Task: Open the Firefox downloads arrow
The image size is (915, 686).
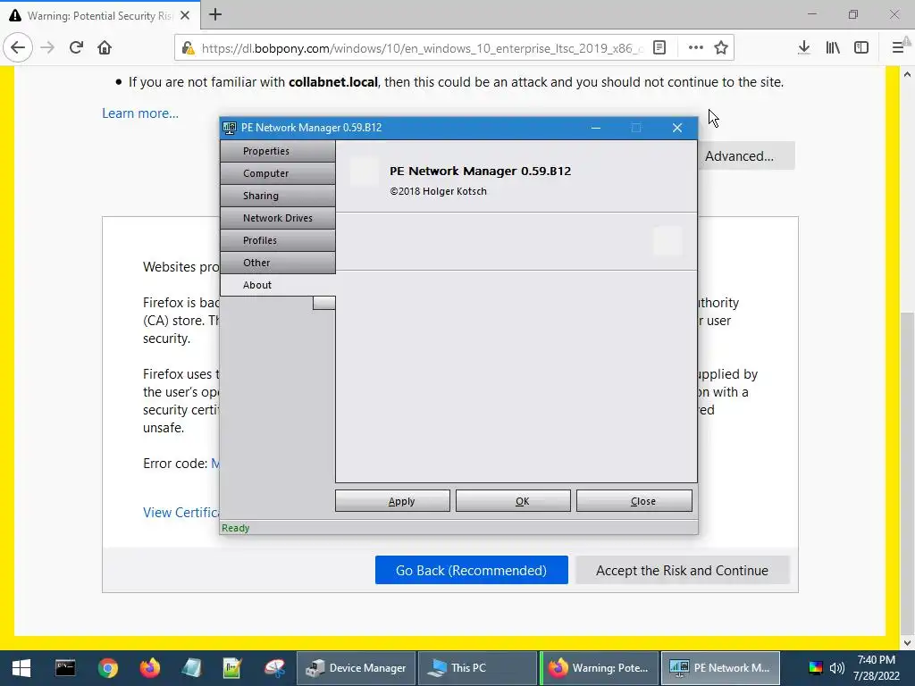Action: click(804, 48)
